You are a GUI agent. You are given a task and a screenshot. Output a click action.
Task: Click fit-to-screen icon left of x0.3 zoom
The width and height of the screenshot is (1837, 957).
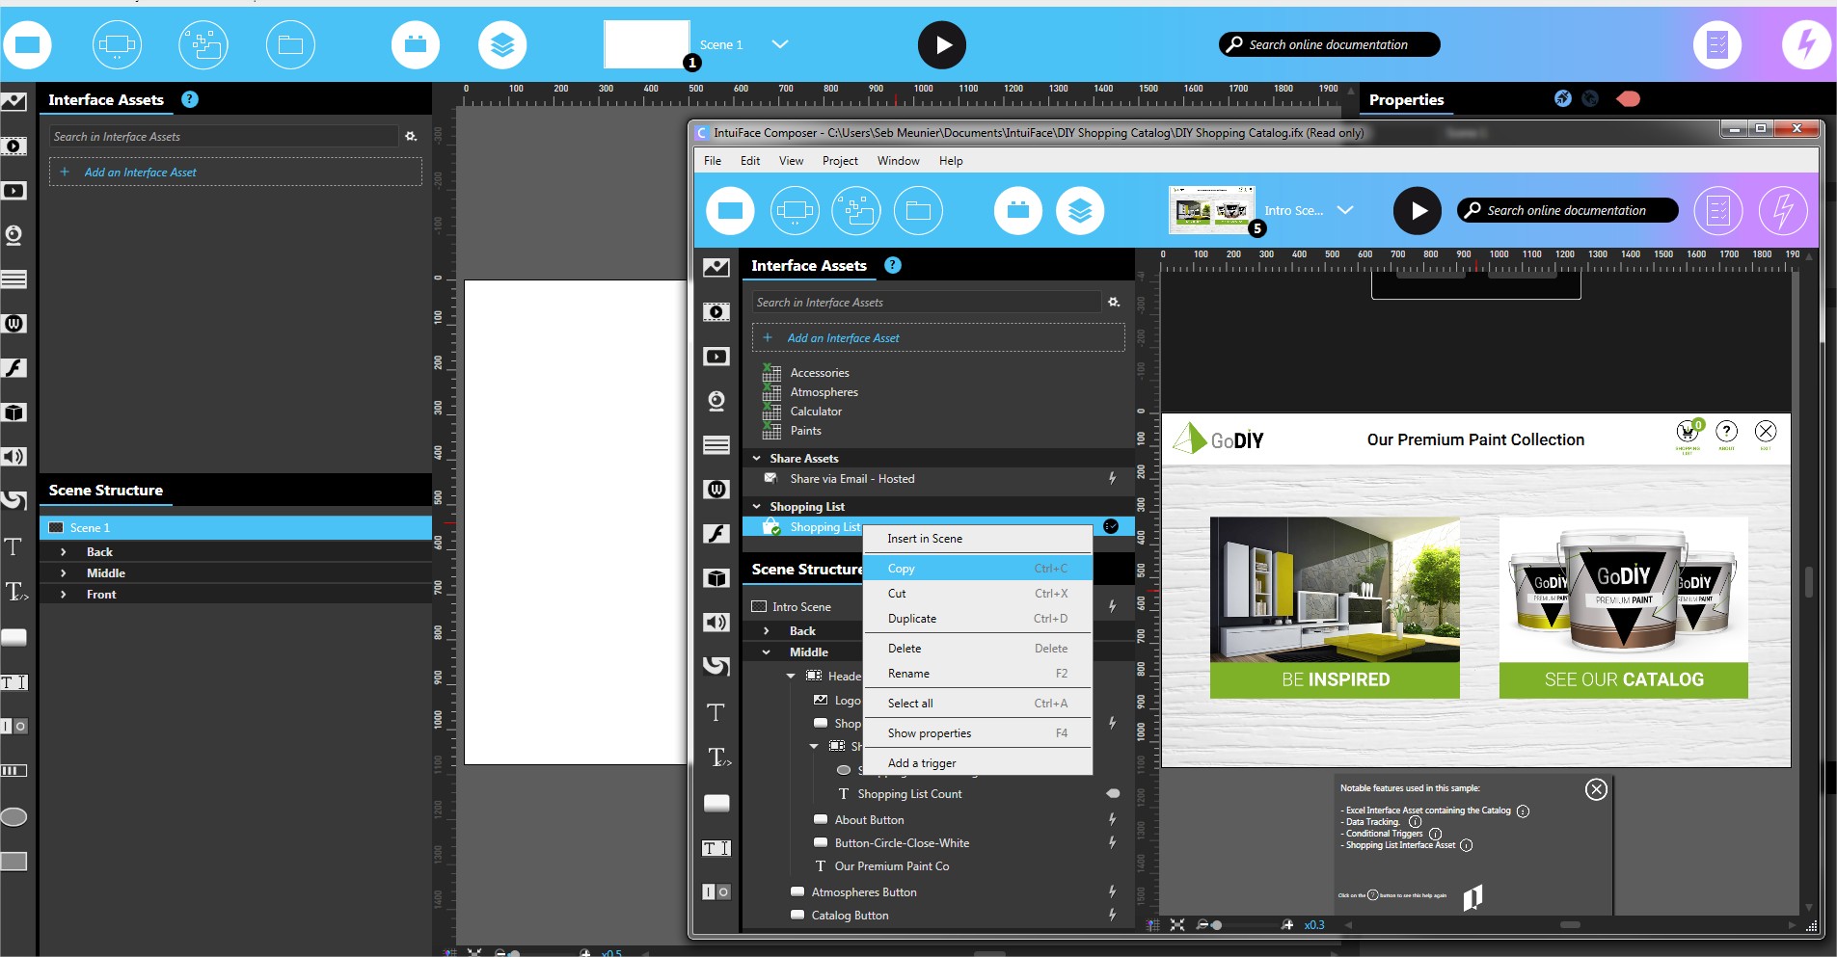coord(1177,925)
